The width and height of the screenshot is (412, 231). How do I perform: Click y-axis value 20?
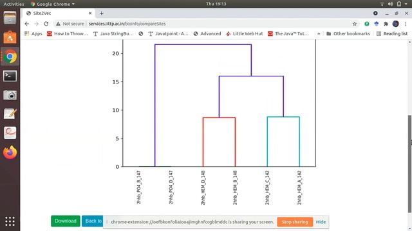click(x=116, y=53)
